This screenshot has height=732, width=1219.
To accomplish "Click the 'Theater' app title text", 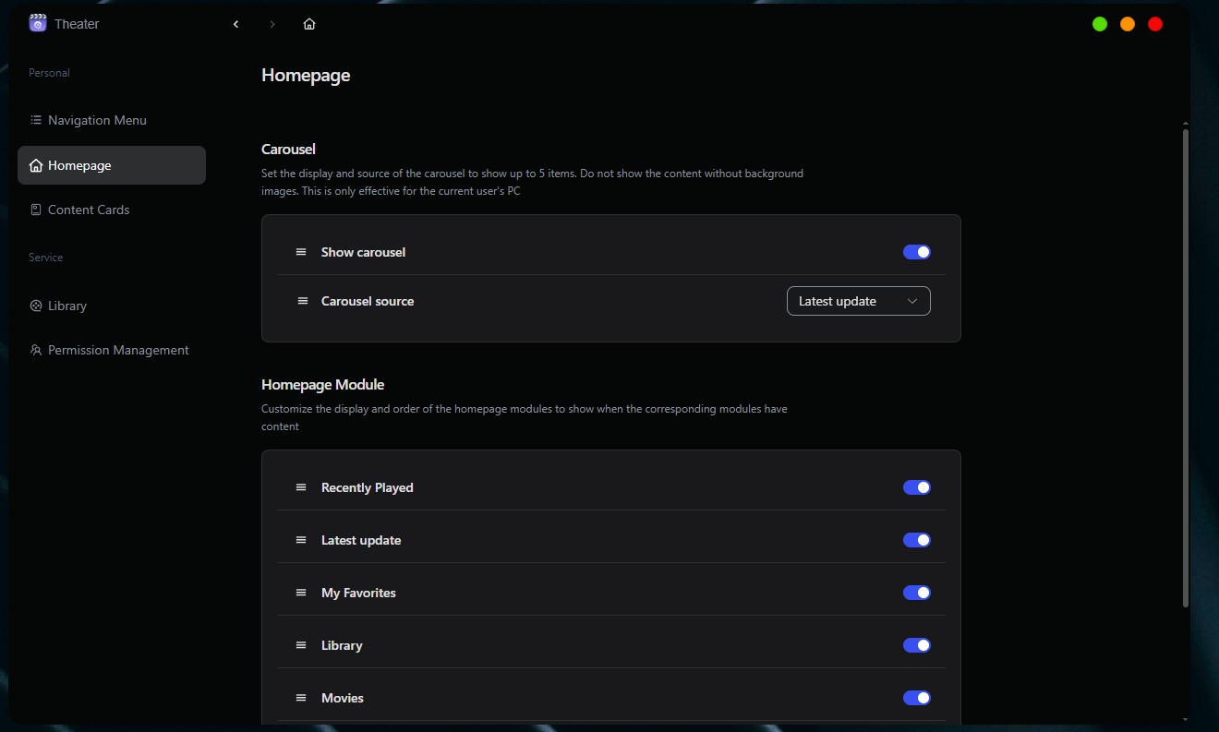I will tap(77, 24).
